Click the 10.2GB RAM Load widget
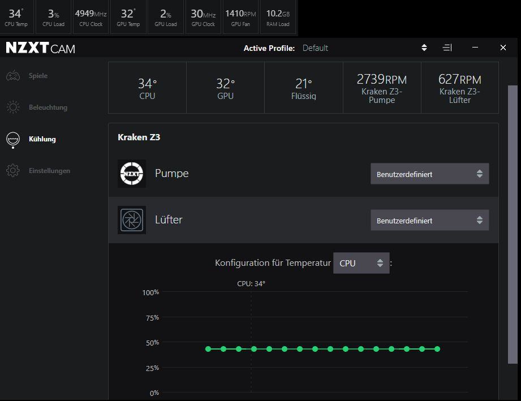The width and height of the screenshot is (521, 401). (x=278, y=18)
